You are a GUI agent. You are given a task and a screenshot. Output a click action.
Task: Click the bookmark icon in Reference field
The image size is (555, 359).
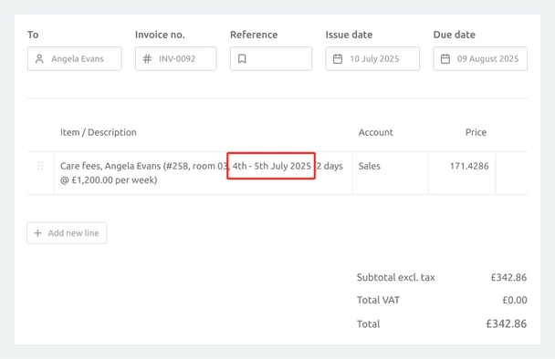tap(242, 58)
